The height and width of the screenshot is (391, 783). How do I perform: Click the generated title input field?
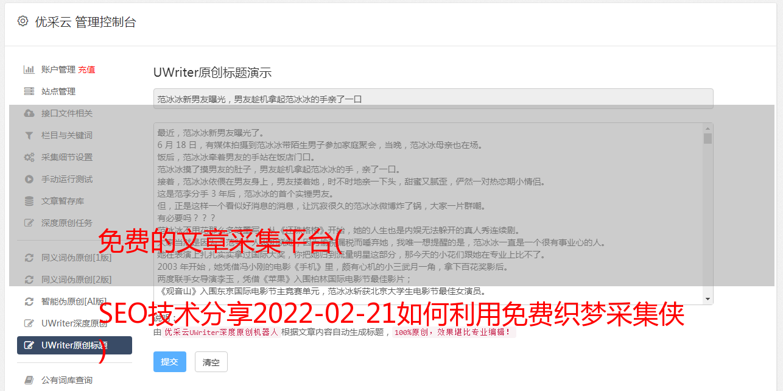click(x=433, y=99)
